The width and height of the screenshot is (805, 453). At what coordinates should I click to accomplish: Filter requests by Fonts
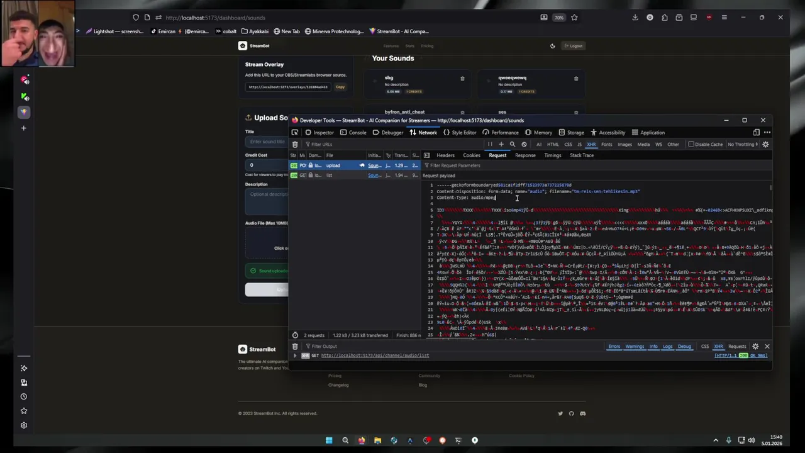tap(606, 145)
